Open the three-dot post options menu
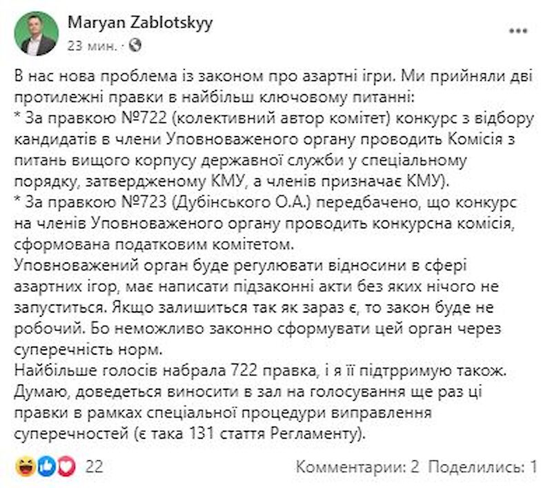The width and height of the screenshot is (552, 488). pos(518,31)
